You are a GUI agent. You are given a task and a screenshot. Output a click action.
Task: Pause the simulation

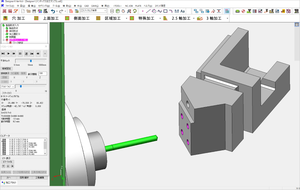click(20, 54)
